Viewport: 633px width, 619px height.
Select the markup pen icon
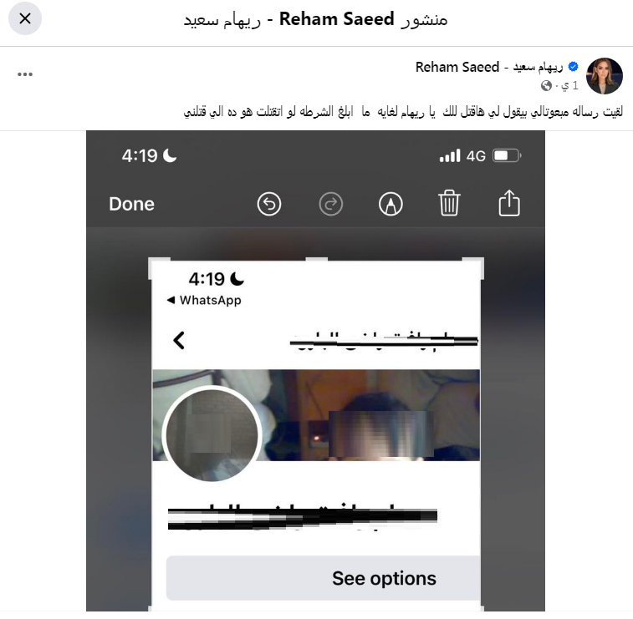coord(391,204)
